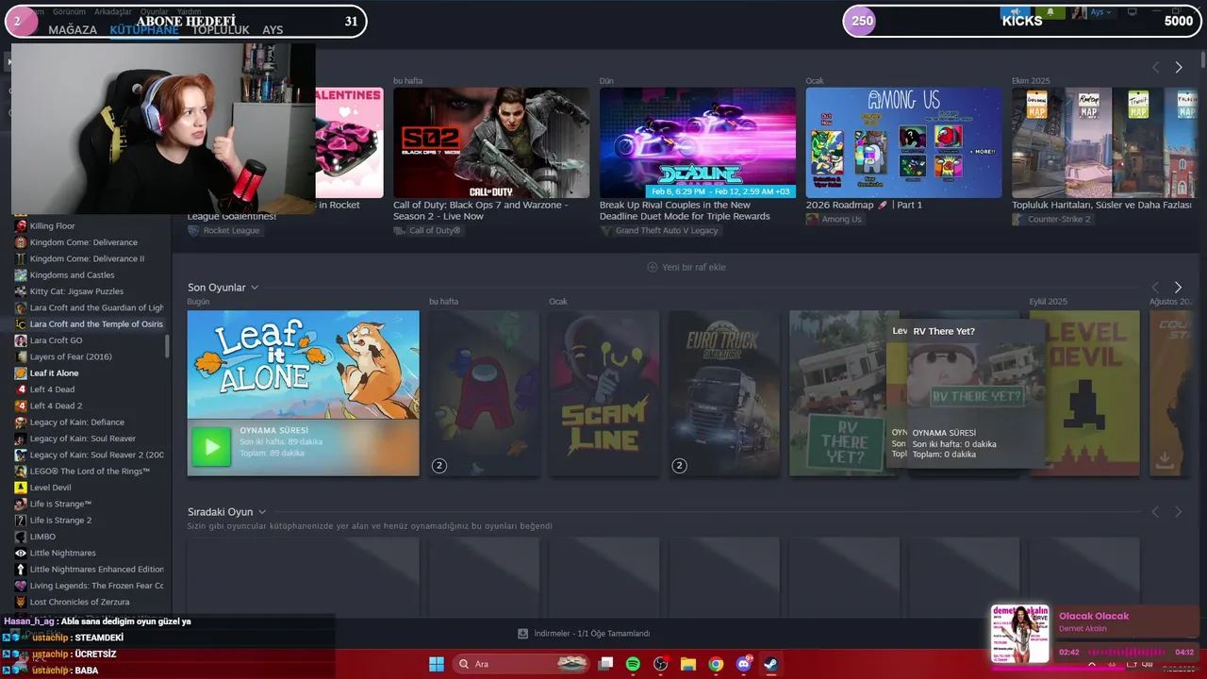Open the Görünüm menu

68,12
